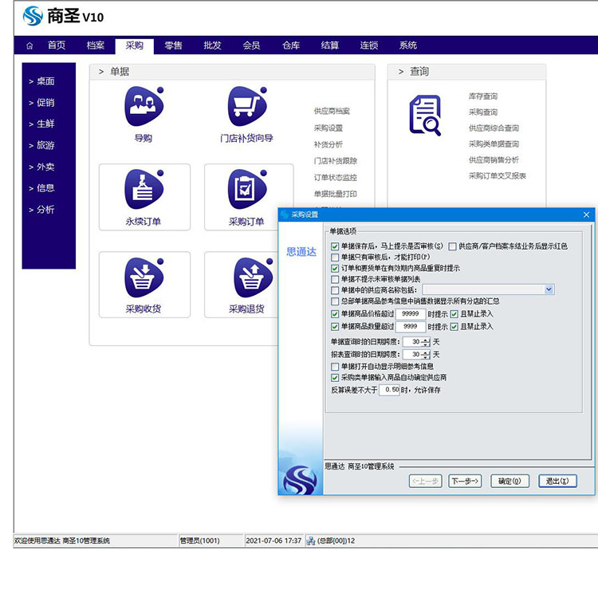Enable 总部单据商品参考信息 汇总 checkbox

point(335,301)
